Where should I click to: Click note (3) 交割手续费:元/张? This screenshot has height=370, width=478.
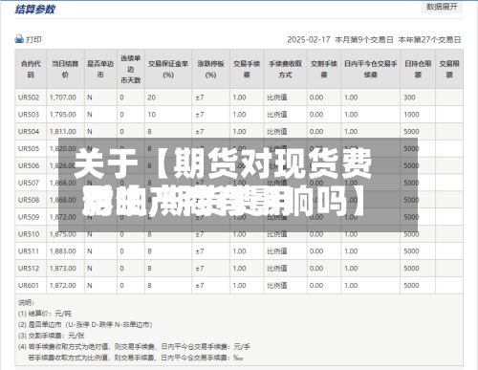[52, 336]
